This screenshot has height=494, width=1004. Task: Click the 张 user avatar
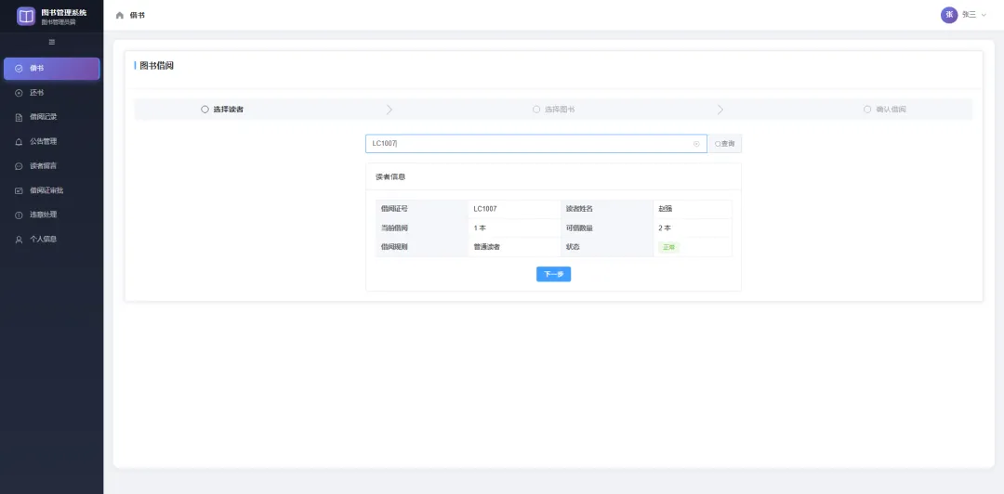click(949, 15)
